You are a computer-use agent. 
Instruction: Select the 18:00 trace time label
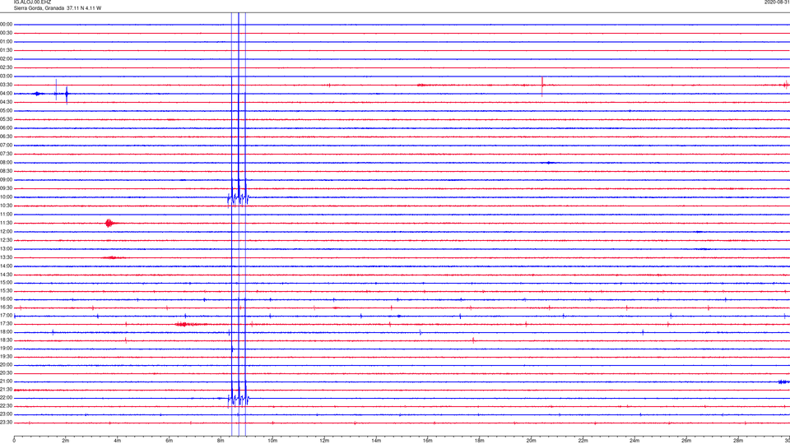coord(6,331)
